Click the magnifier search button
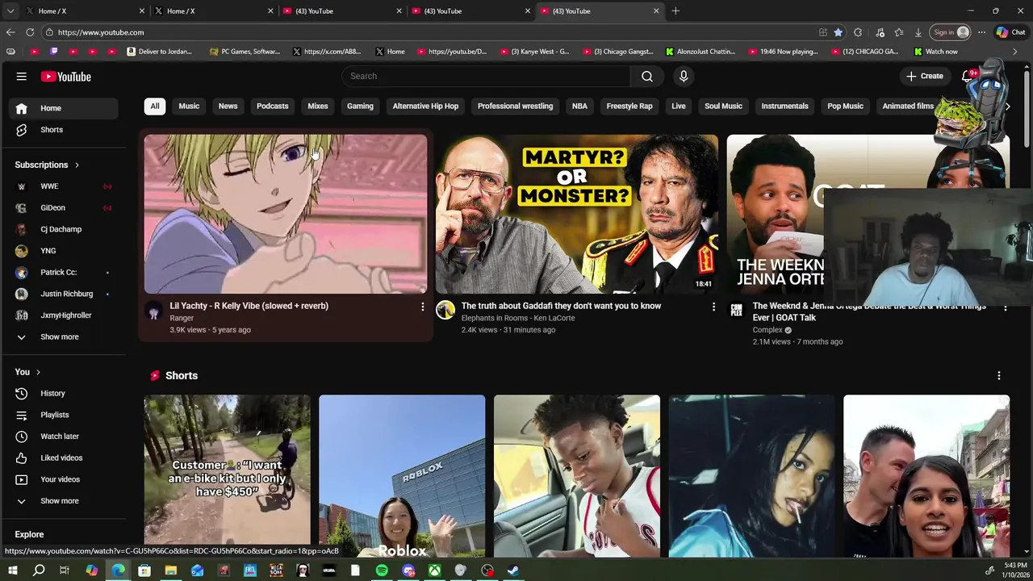This screenshot has width=1033, height=581. click(647, 76)
